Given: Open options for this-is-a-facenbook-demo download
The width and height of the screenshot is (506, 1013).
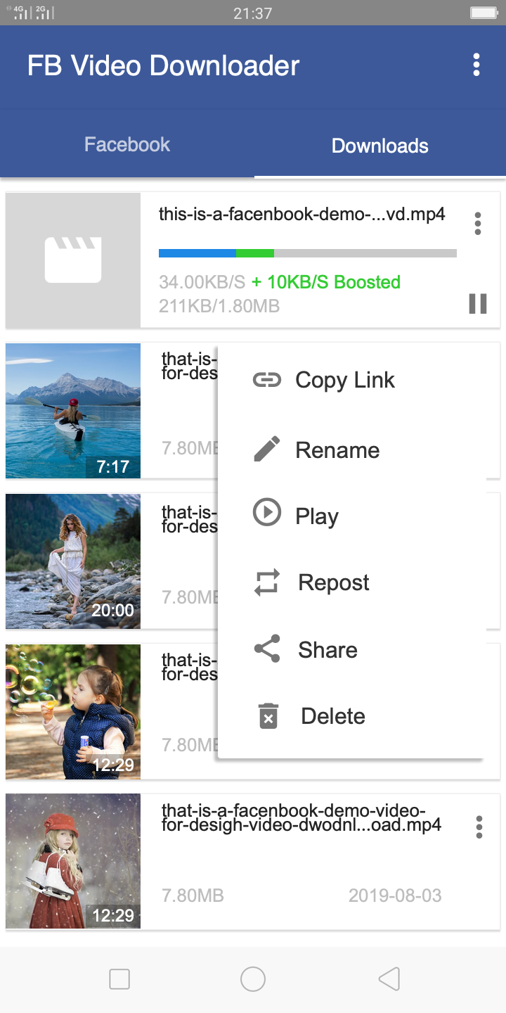Looking at the screenshot, I should click(478, 223).
